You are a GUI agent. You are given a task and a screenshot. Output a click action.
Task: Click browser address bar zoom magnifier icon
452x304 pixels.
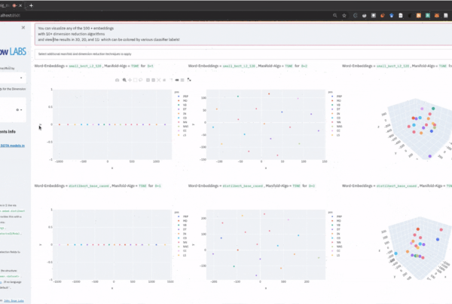point(335,15)
